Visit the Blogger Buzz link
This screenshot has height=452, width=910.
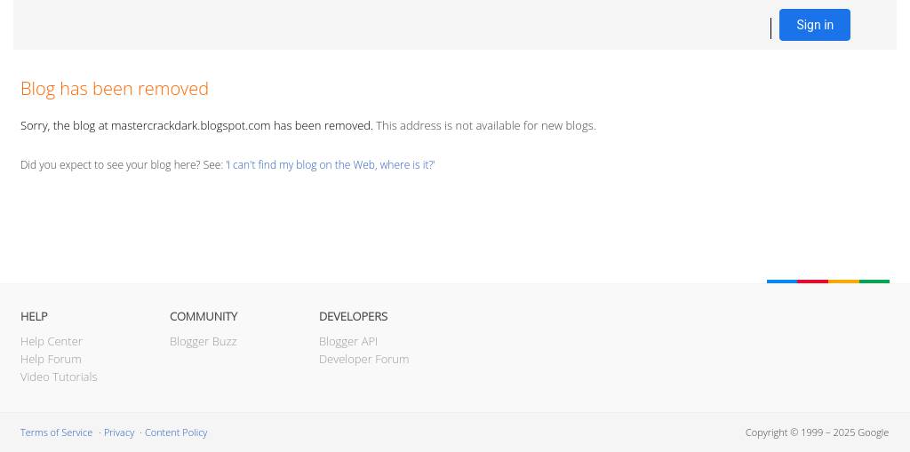pyautogui.click(x=203, y=341)
